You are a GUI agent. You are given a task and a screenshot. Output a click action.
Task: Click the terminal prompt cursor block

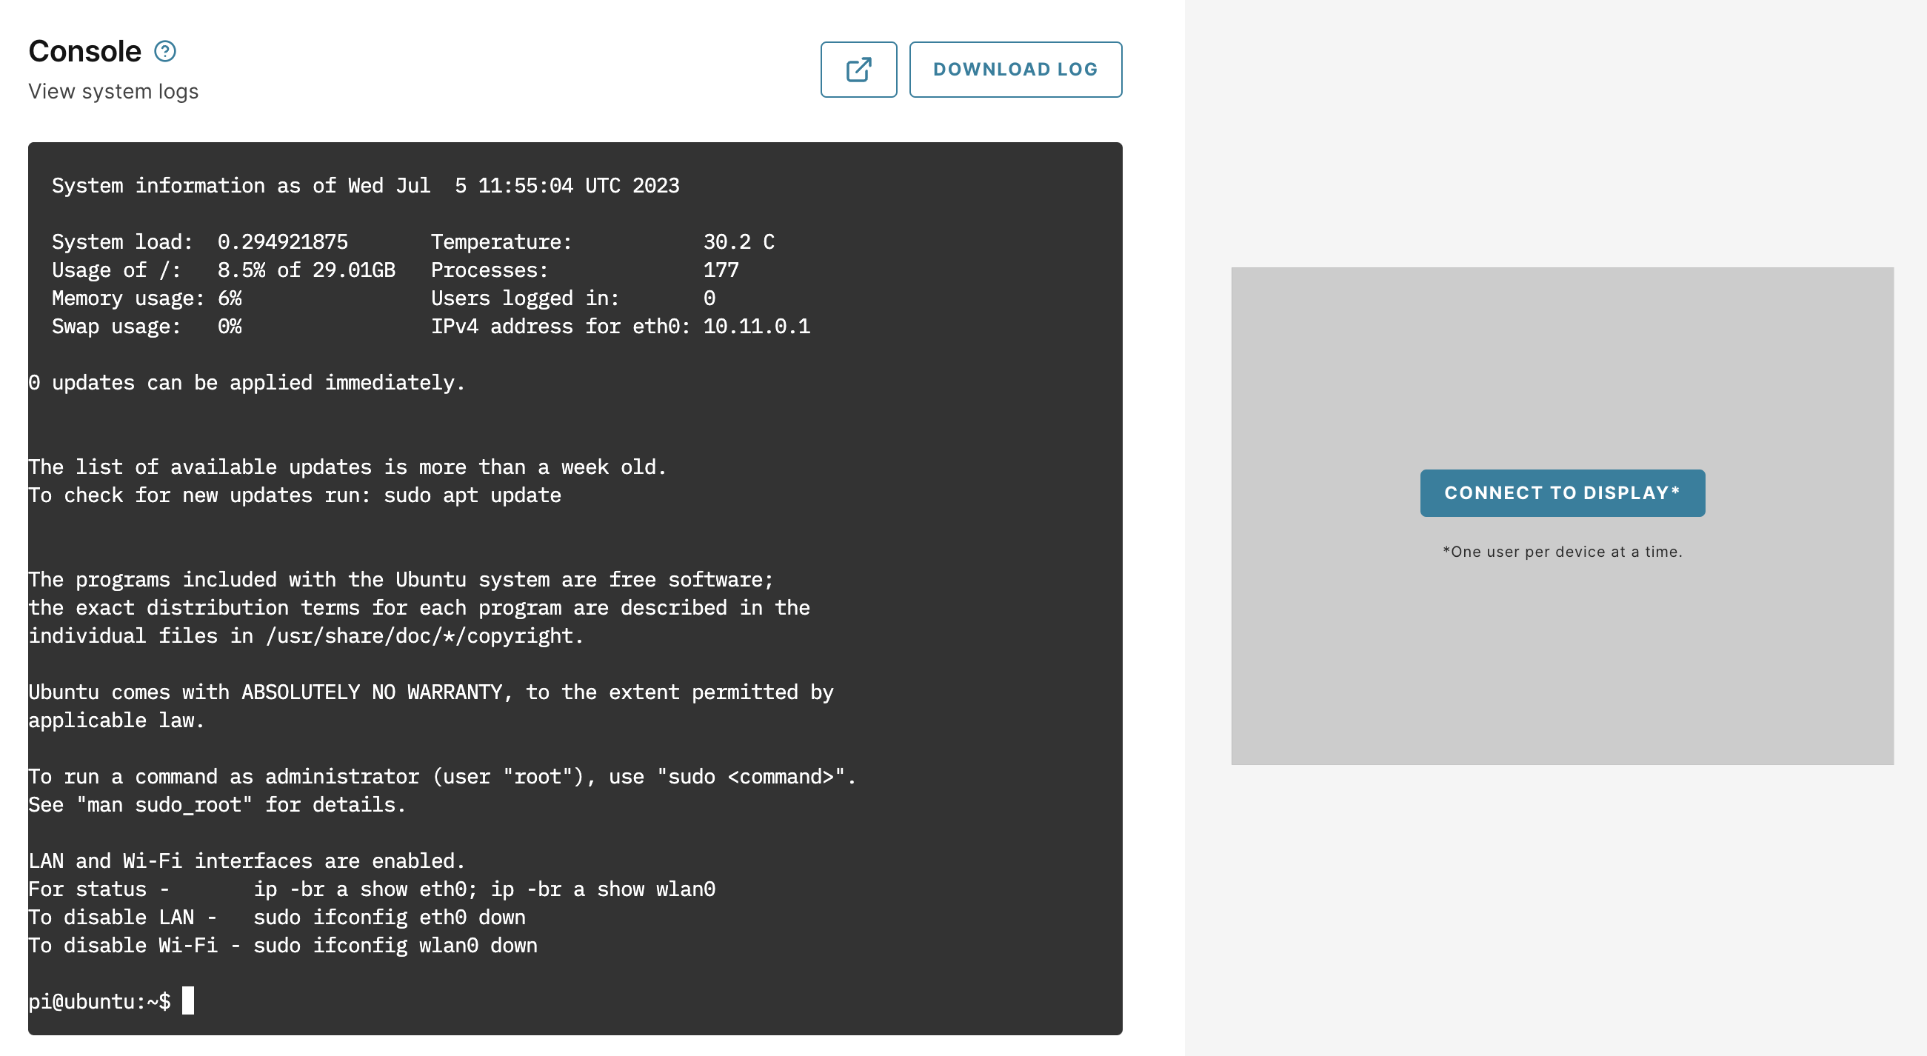point(188,1000)
